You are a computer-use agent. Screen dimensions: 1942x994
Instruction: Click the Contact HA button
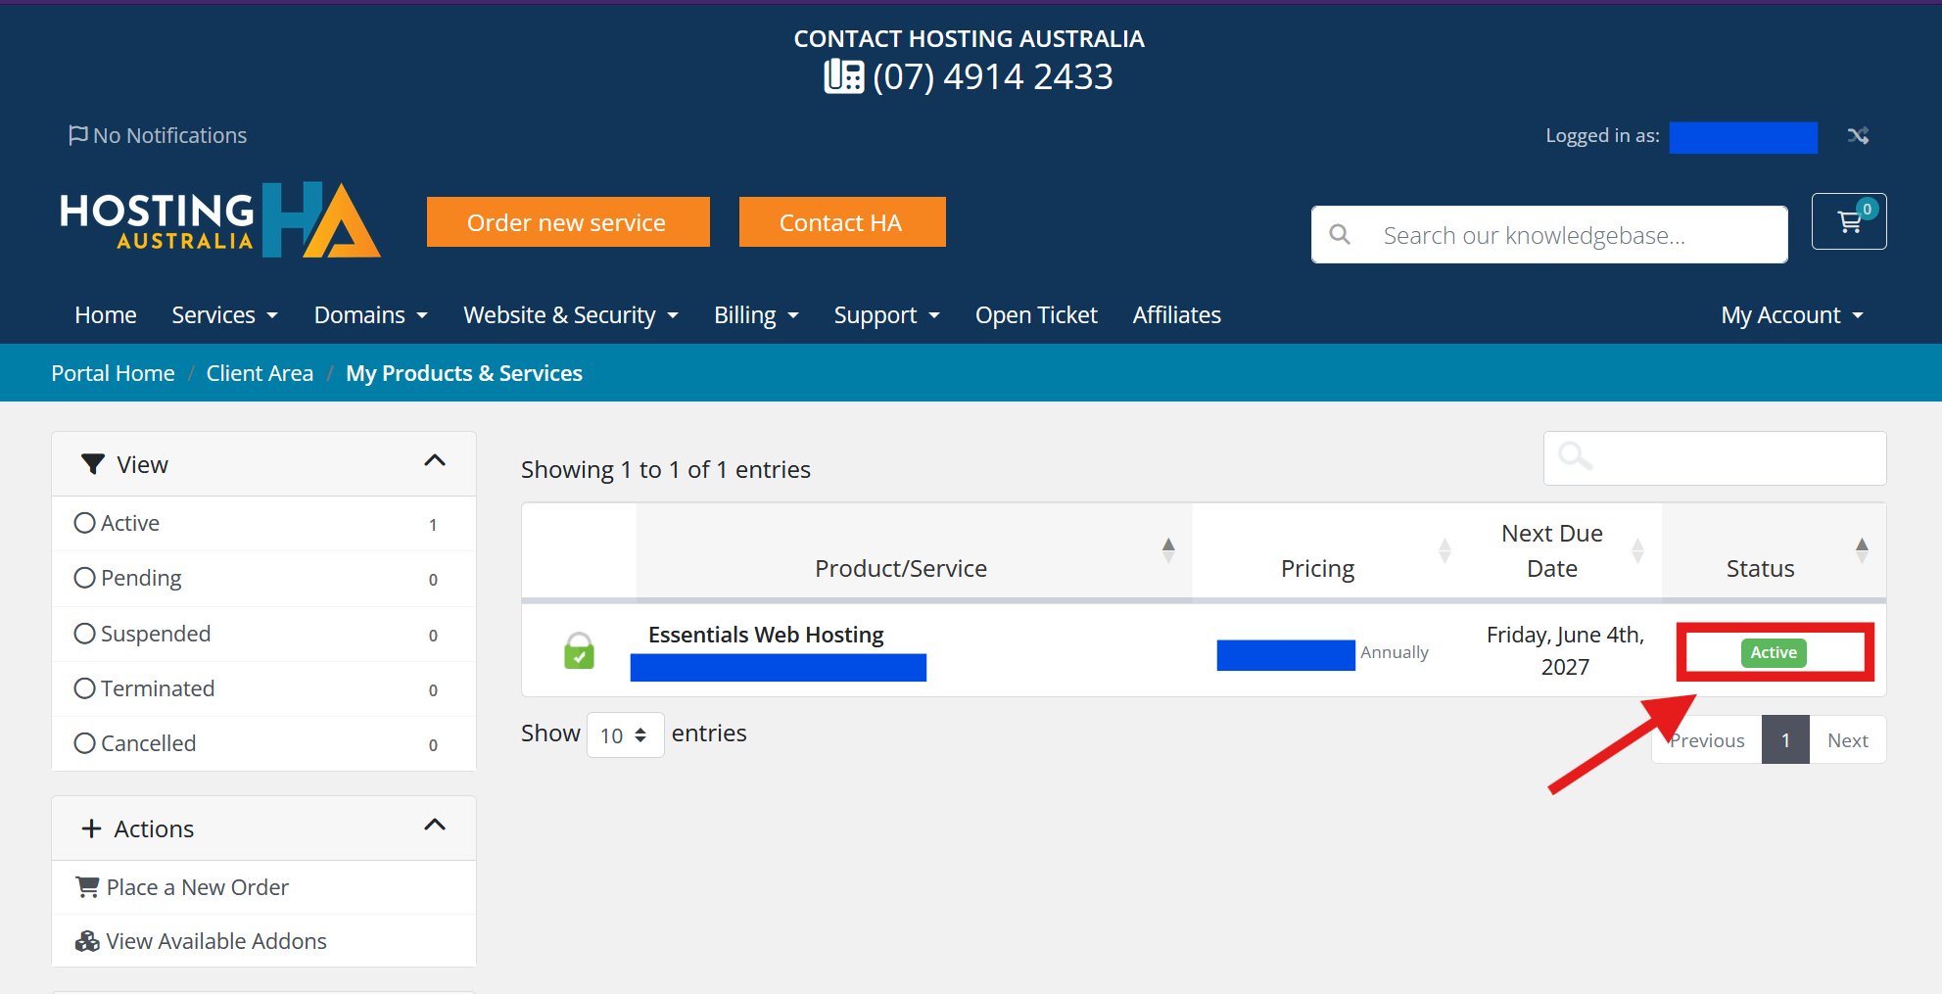pos(842,222)
